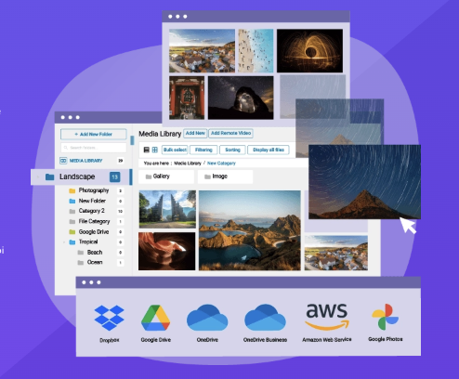Click the search magnifier icon in folder search

tap(66, 148)
